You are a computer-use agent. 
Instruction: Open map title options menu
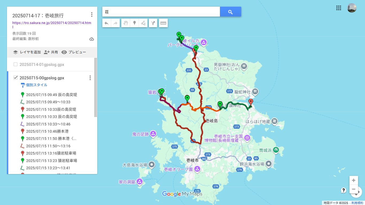click(x=92, y=15)
